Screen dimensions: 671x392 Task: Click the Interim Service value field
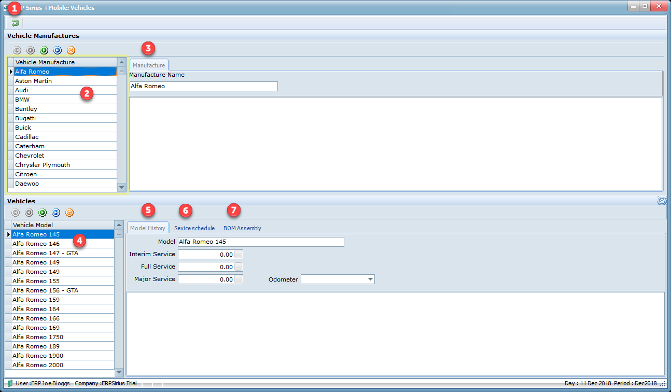click(x=206, y=255)
